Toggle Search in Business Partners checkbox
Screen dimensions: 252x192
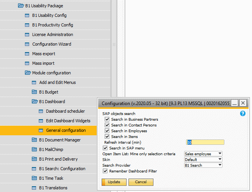[x=107, y=119]
